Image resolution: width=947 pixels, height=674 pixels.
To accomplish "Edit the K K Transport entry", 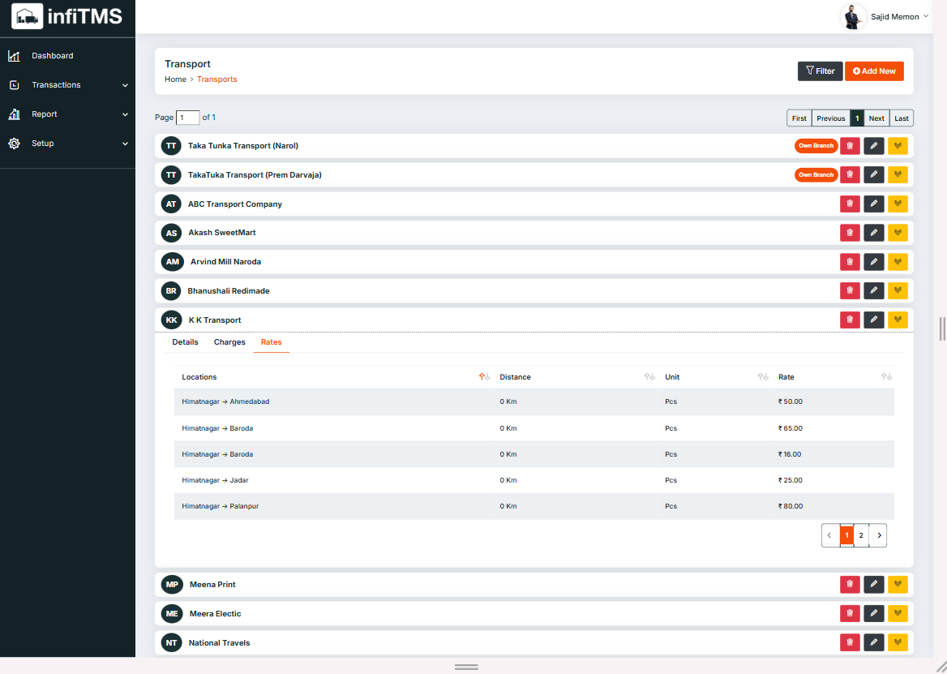I will [873, 320].
